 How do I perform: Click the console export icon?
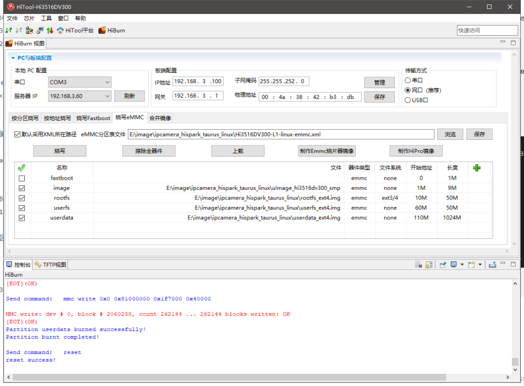(492, 265)
